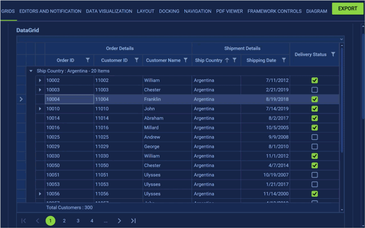
Task: Enable Delivery Status for order 10053
Action: point(314,184)
